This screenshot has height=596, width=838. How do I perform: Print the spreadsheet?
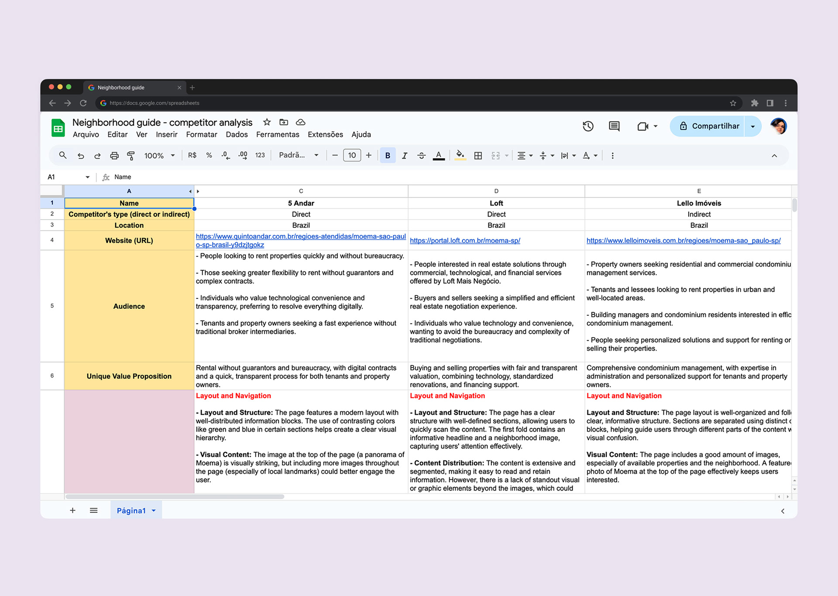114,155
